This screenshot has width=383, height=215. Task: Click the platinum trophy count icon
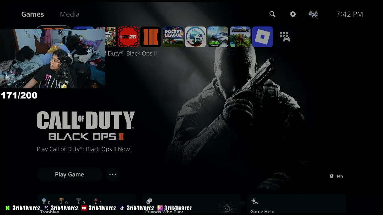tap(44, 201)
